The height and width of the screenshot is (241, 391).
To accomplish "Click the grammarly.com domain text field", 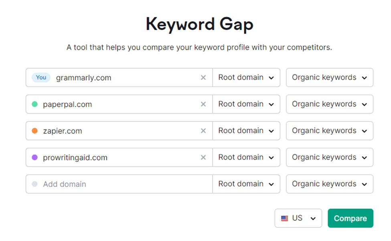I will pyautogui.click(x=119, y=77).
